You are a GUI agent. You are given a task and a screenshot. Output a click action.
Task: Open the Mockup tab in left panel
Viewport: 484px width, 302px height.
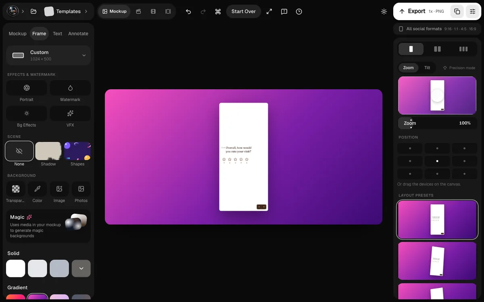[18, 33]
